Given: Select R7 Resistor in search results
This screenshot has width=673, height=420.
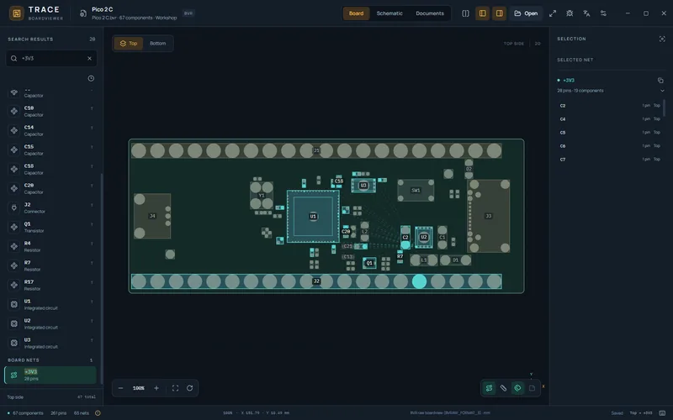Looking at the screenshot, I should (x=51, y=265).
